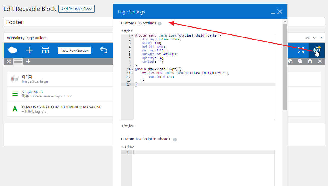This screenshot has width=328, height=186.
Task: Click the row clone icon
Action: 300,62
